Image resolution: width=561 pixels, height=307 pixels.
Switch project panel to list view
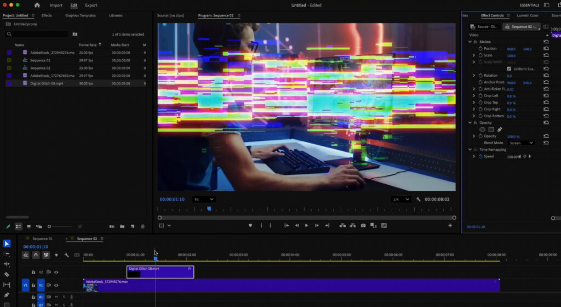pyautogui.click(x=19, y=226)
